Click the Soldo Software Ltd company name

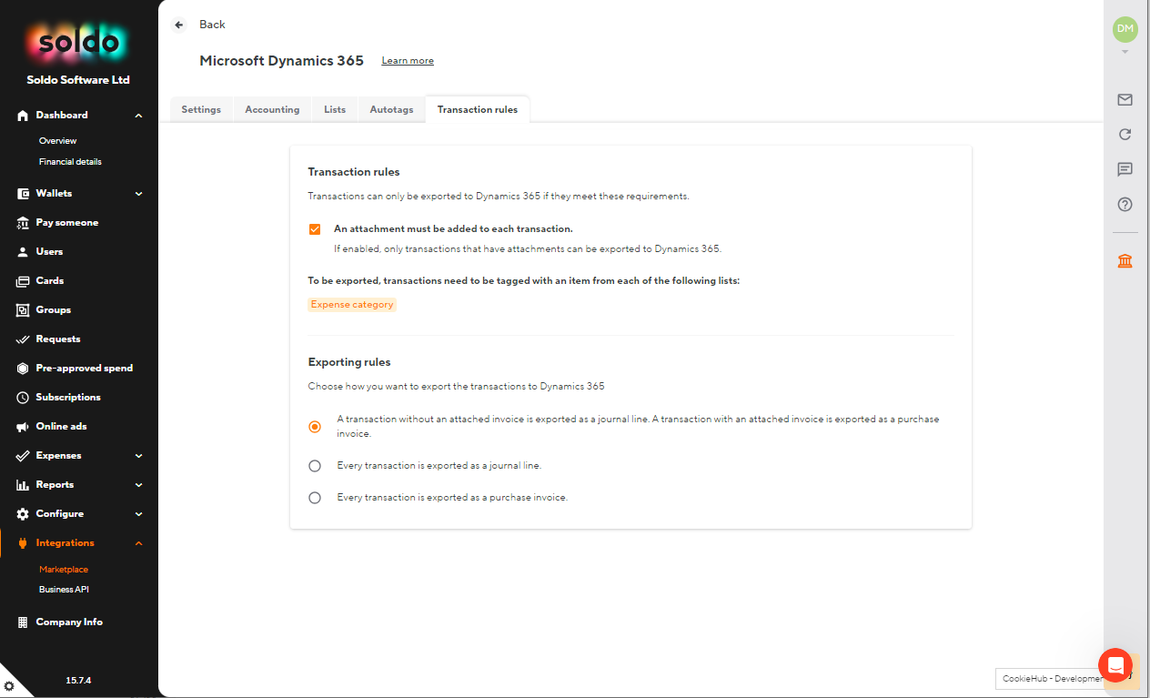click(78, 80)
